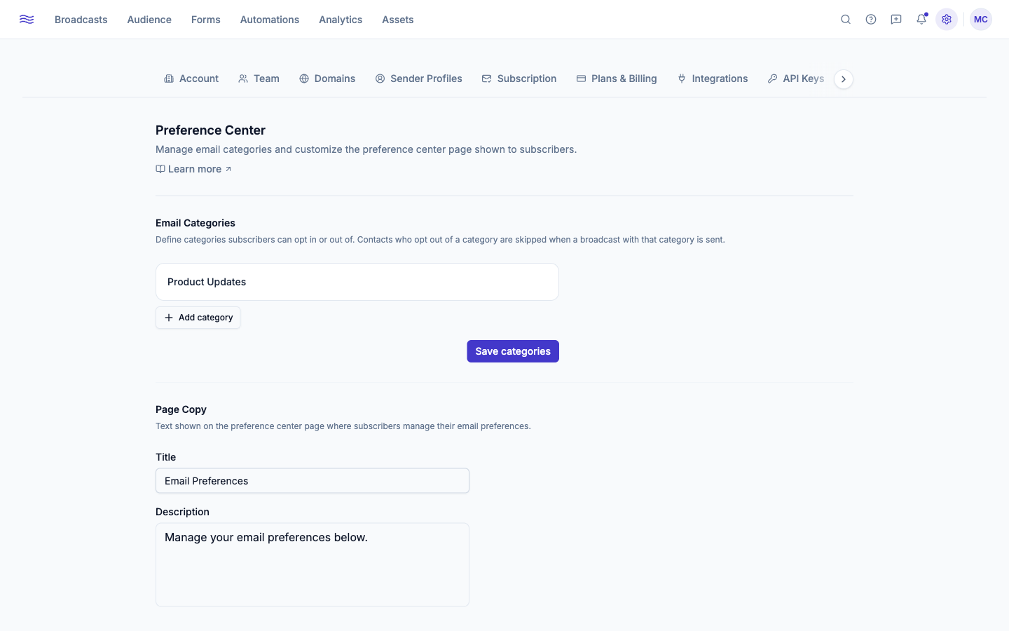Click the Page Copy section heading
The image size is (1009, 631).
181,409
